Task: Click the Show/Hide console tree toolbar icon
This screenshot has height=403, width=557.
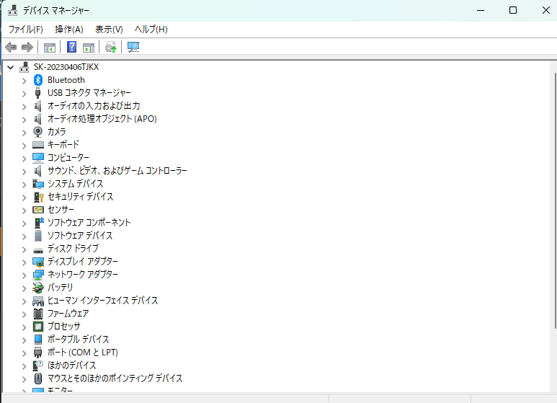Action: (50, 48)
